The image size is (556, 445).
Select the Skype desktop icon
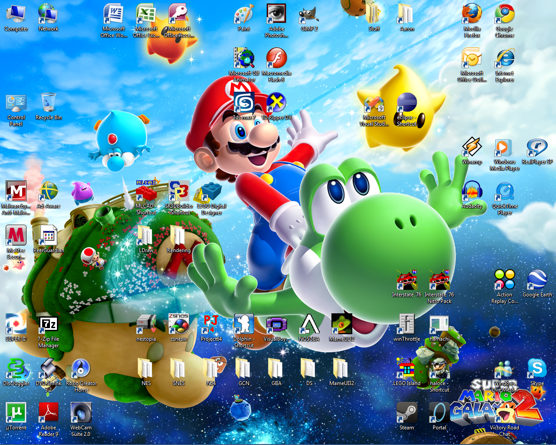point(537,369)
